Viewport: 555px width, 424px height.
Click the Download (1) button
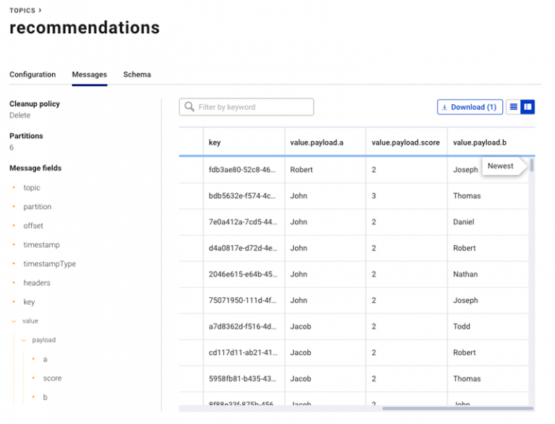click(470, 107)
